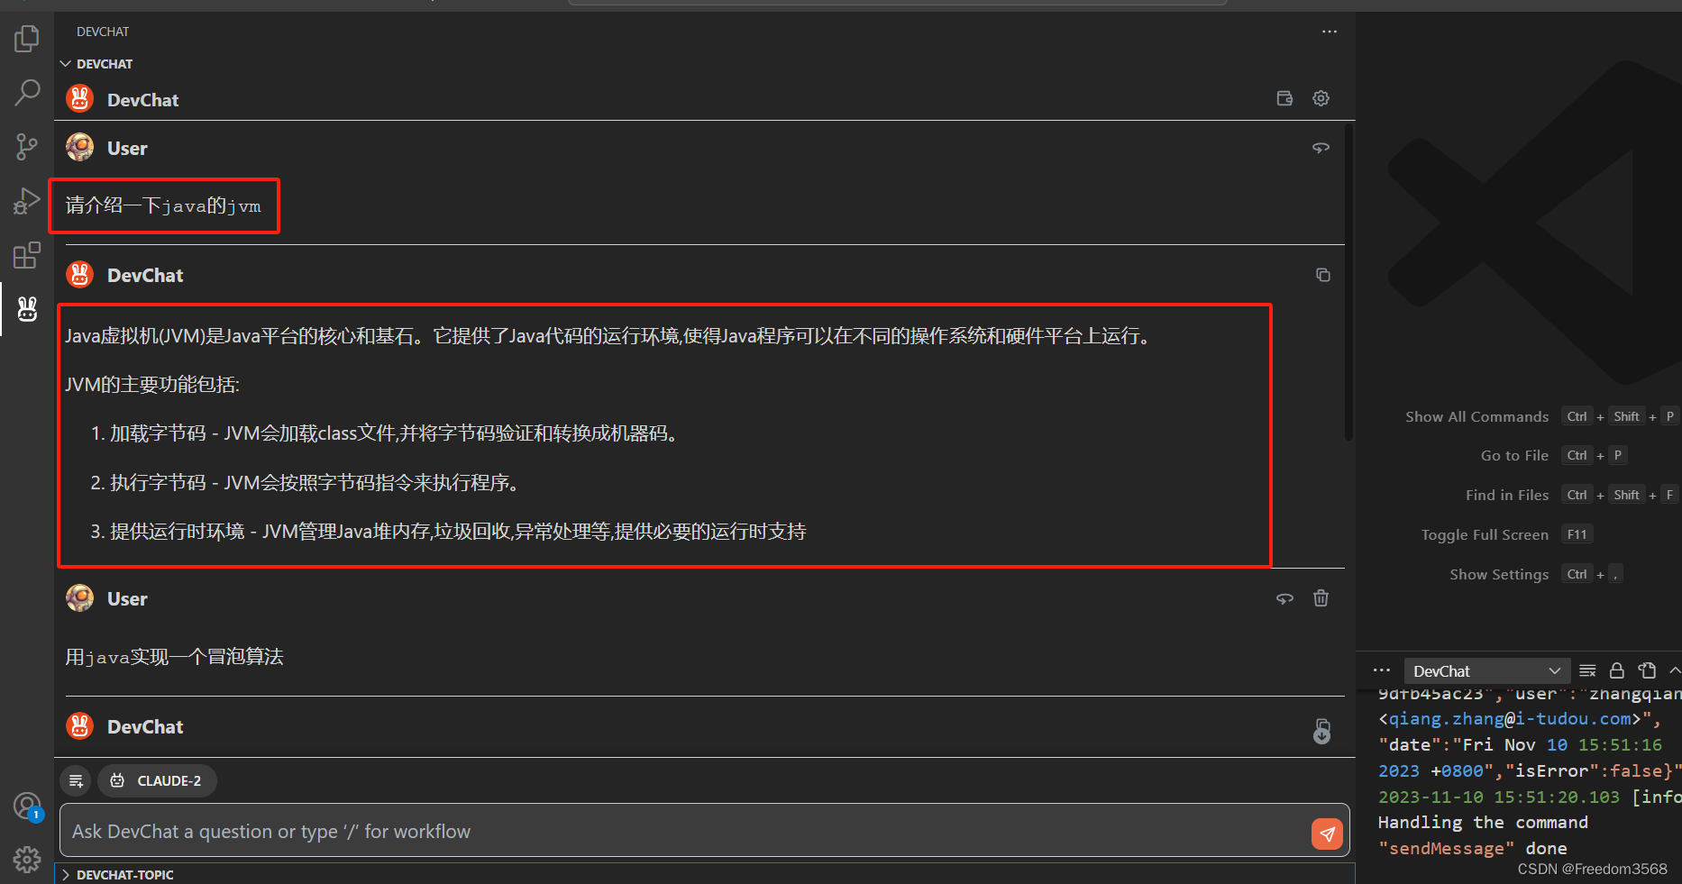Image resolution: width=1682 pixels, height=884 pixels.
Task: Click the '"sendMessage" done' log line
Action: coord(1473,849)
